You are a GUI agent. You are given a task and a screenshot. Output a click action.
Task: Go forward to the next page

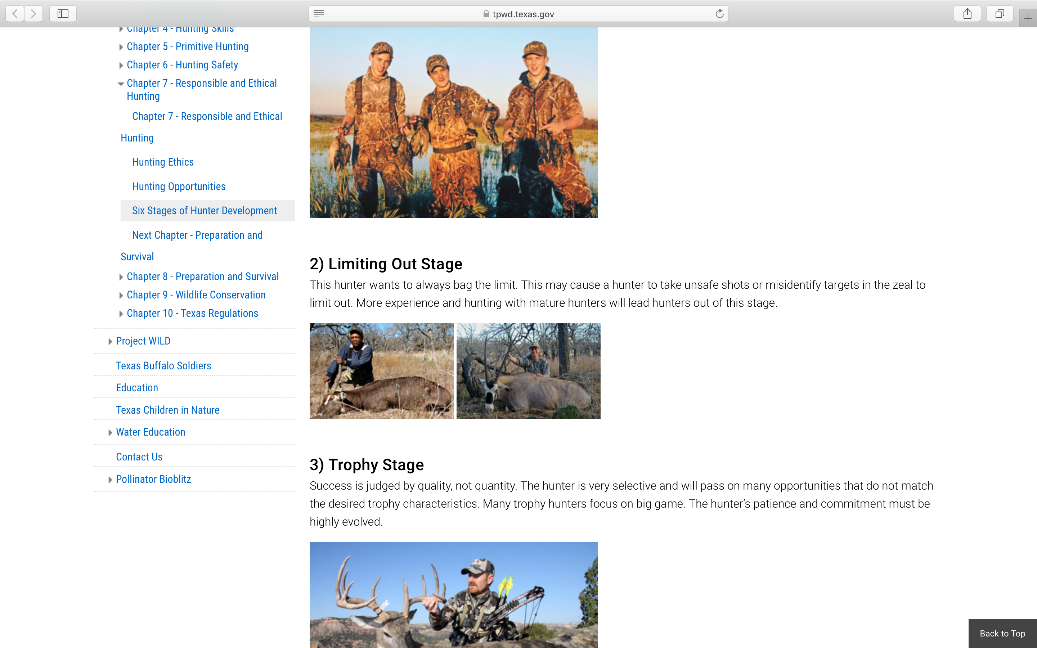tap(33, 14)
